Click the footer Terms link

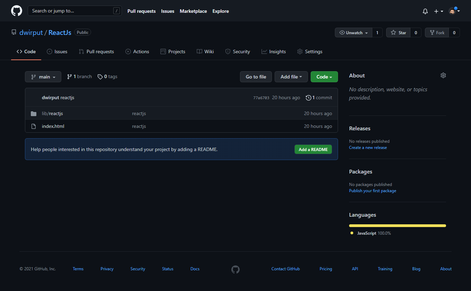pyautogui.click(x=78, y=269)
